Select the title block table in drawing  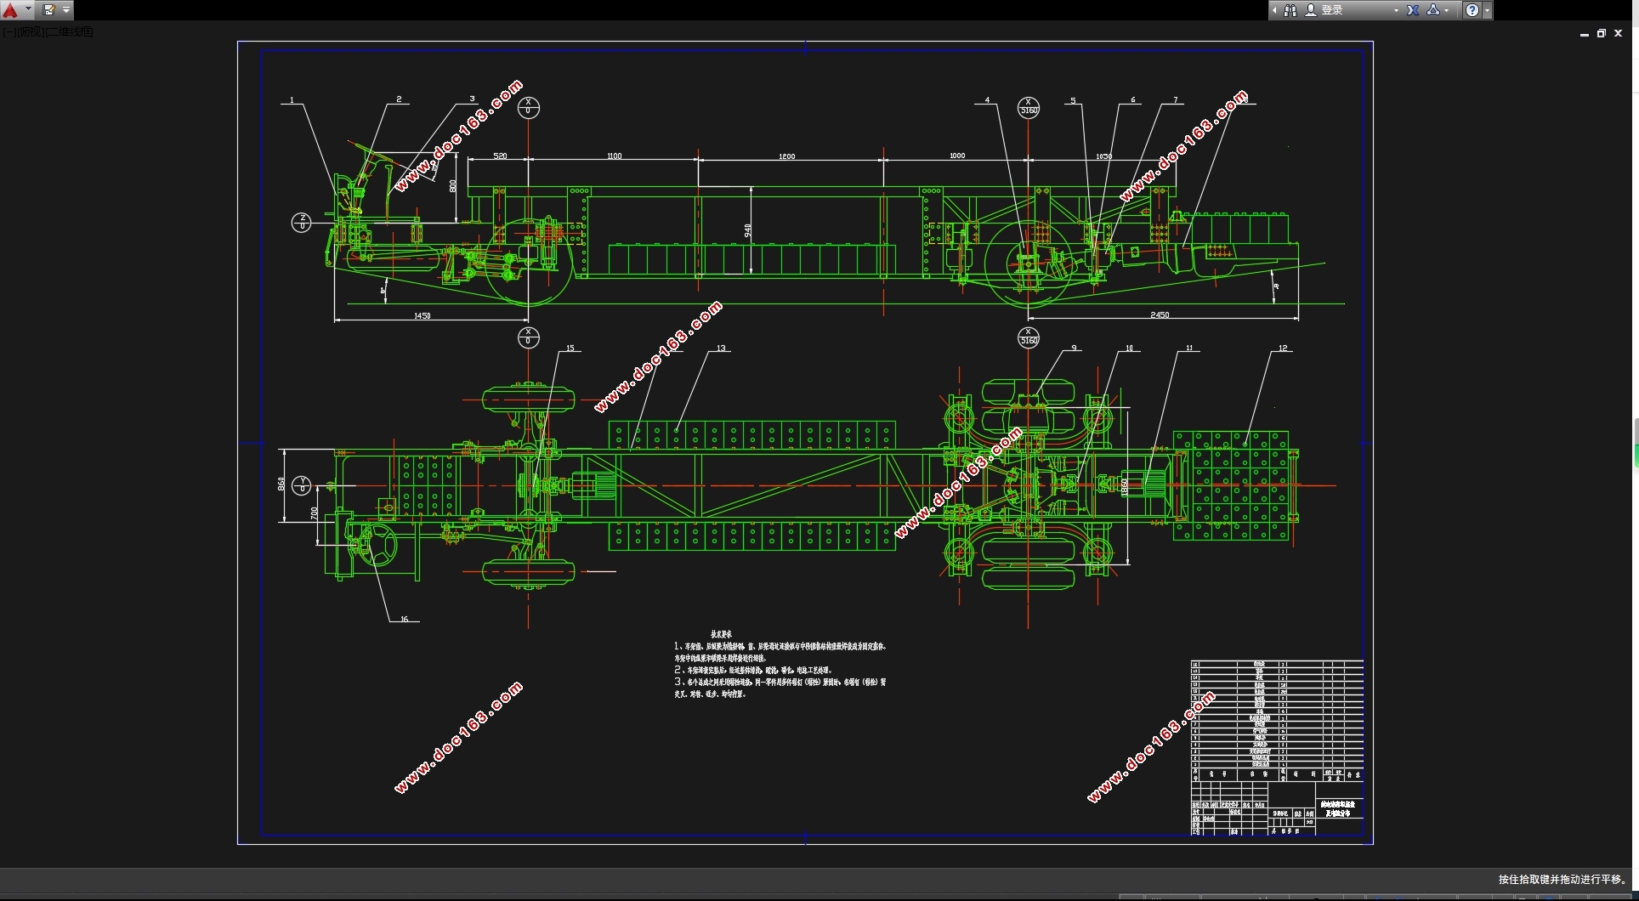[1277, 747]
